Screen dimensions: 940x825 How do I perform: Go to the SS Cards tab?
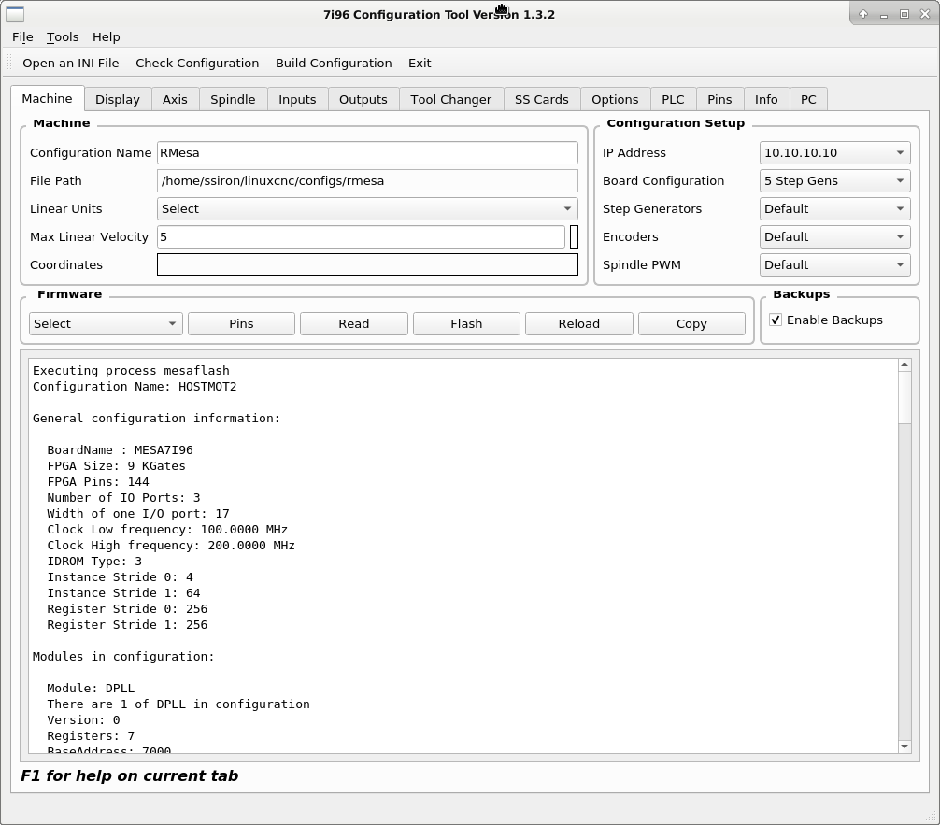coord(541,100)
